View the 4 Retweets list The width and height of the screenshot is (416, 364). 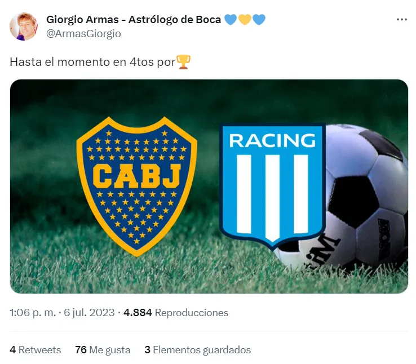36,350
